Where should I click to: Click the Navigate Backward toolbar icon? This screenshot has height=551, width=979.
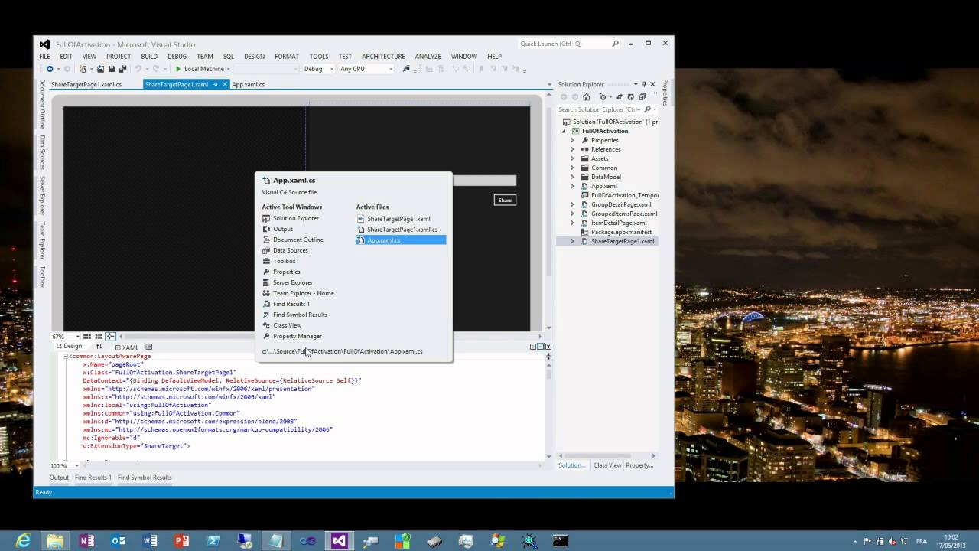tap(50, 69)
